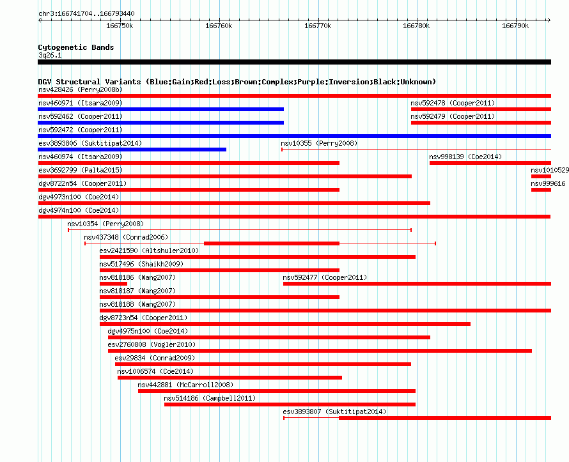Viewport: 569px width, 462px height.
Task: Click nsv514186 (Campbell2011) label
Action: pyautogui.click(x=210, y=398)
